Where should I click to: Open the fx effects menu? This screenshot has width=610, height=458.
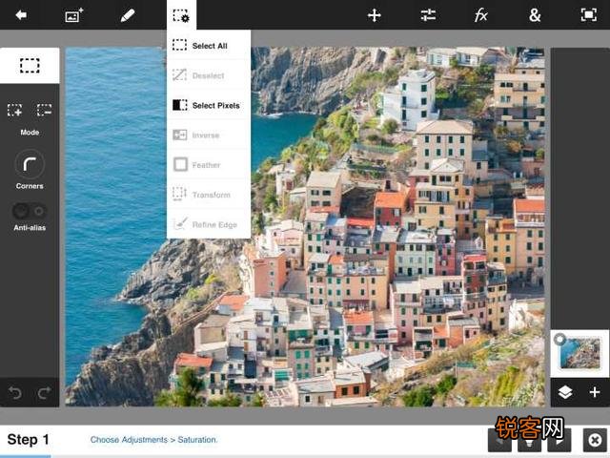pos(480,15)
